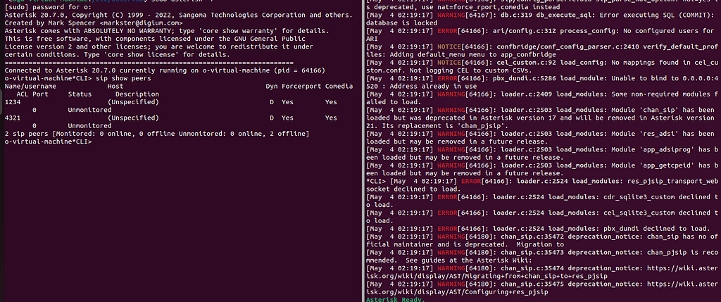Click the last 'o-virtual-machine*CLI>' prompt

[x=48, y=141]
